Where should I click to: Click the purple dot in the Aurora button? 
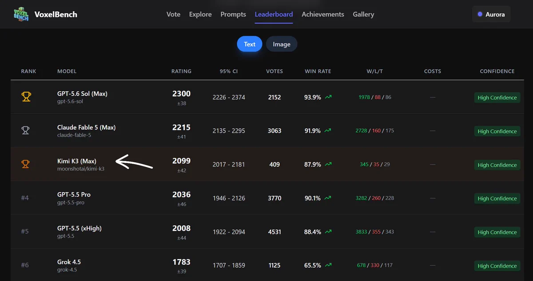point(480,14)
